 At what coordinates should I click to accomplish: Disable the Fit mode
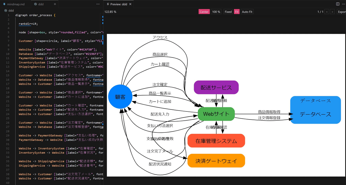(x=236, y=12)
